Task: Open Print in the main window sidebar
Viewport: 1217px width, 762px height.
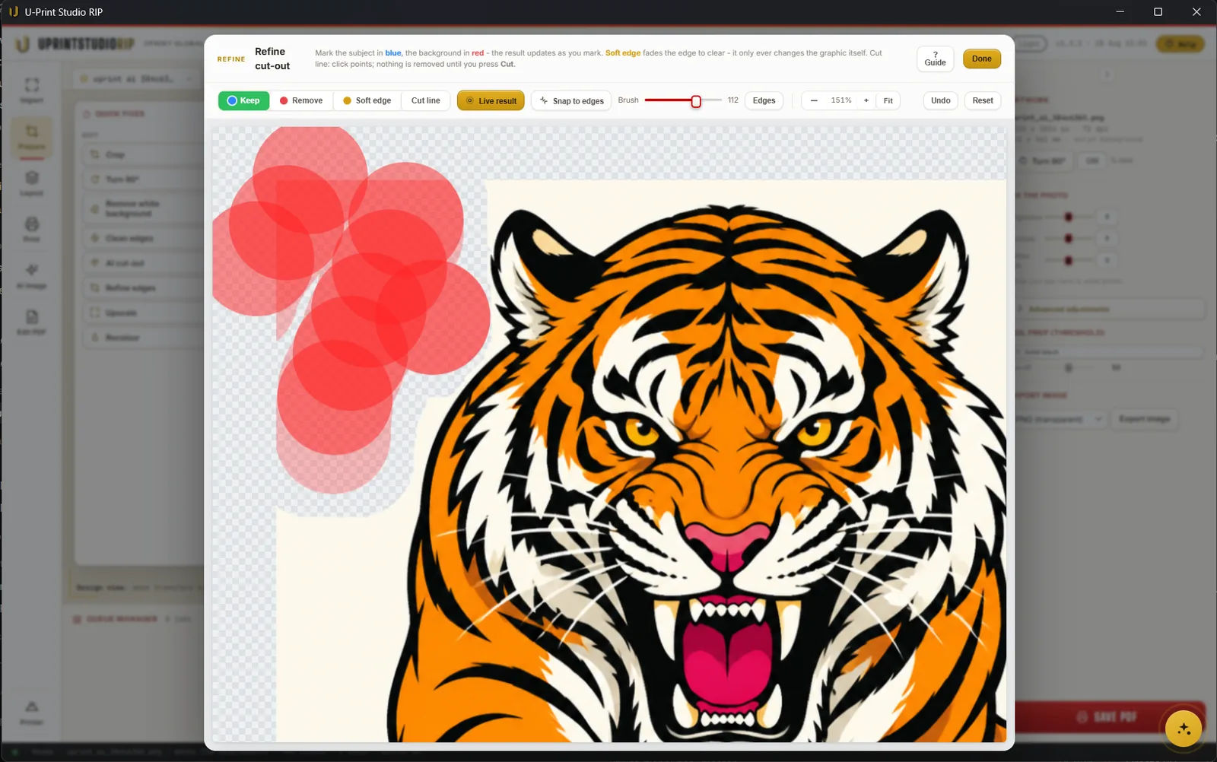Action: pyautogui.click(x=31, y=230)
